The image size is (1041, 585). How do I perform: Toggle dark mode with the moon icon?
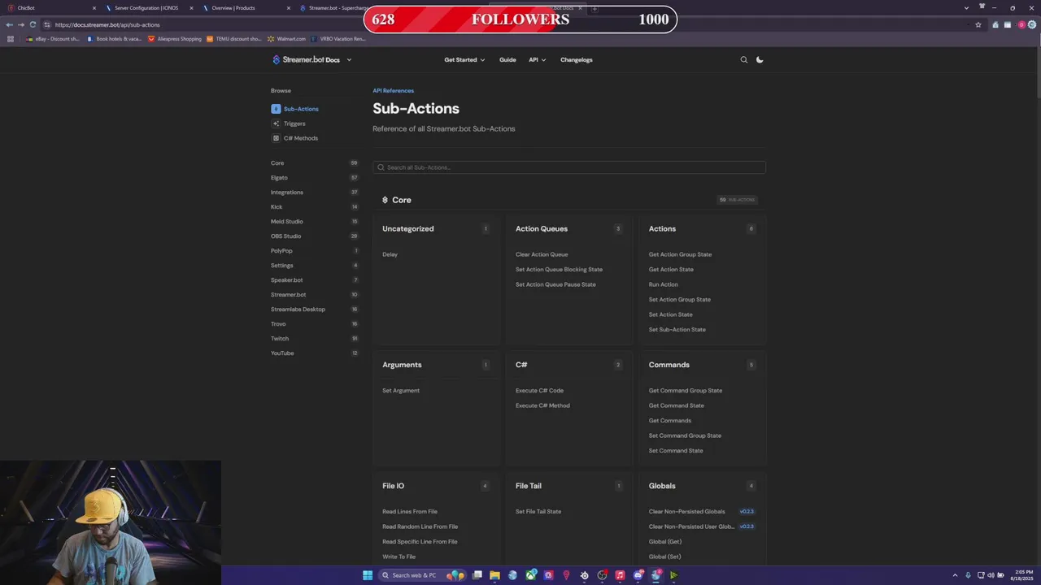pos(760,59)
